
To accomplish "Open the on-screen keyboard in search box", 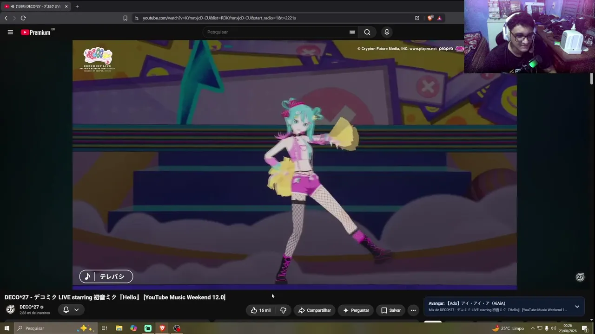I will pos(352,32).
